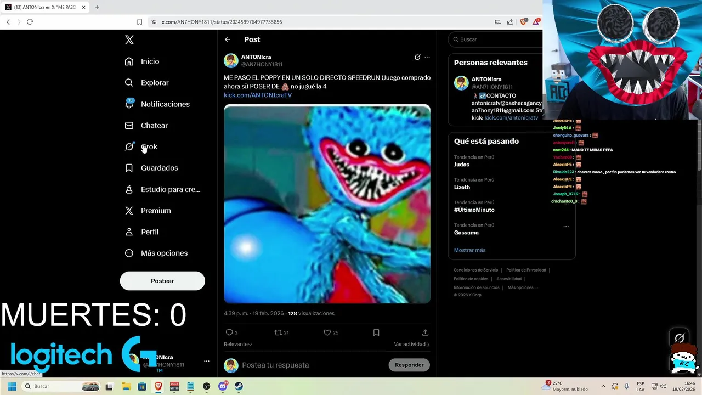
Task: Open Brave Rewards triangle icon
Action: click(536, 22)
